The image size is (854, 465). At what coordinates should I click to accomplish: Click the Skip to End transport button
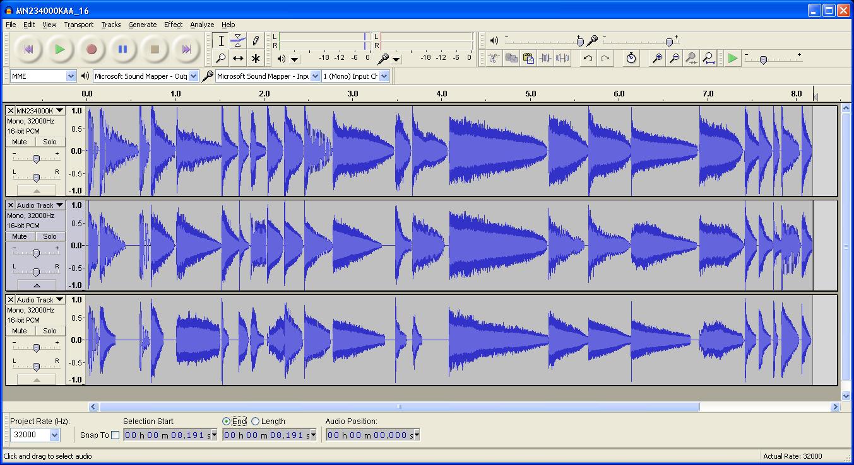coord(186,49)
